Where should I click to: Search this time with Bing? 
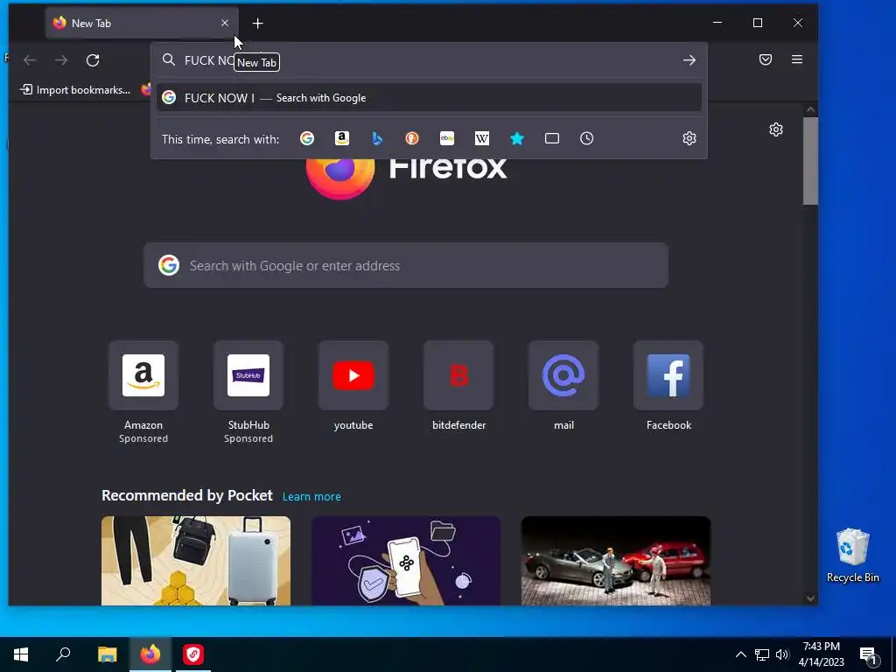(377, 138)
